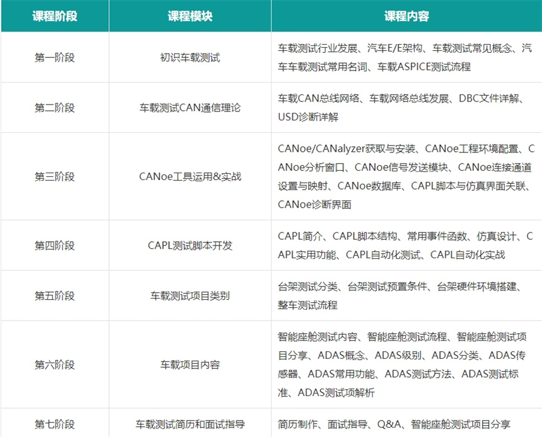Select the 初识车载测试 module cell

pos(190,57)
